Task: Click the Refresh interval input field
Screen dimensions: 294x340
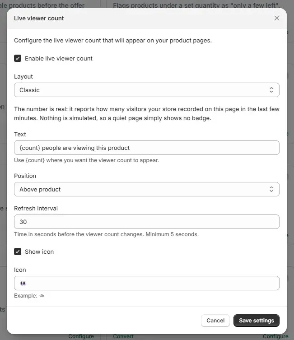Action: tap(147, 222)
